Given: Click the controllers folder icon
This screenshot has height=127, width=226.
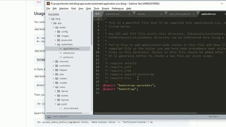Looking at the screenshot, I should (57, 66).
